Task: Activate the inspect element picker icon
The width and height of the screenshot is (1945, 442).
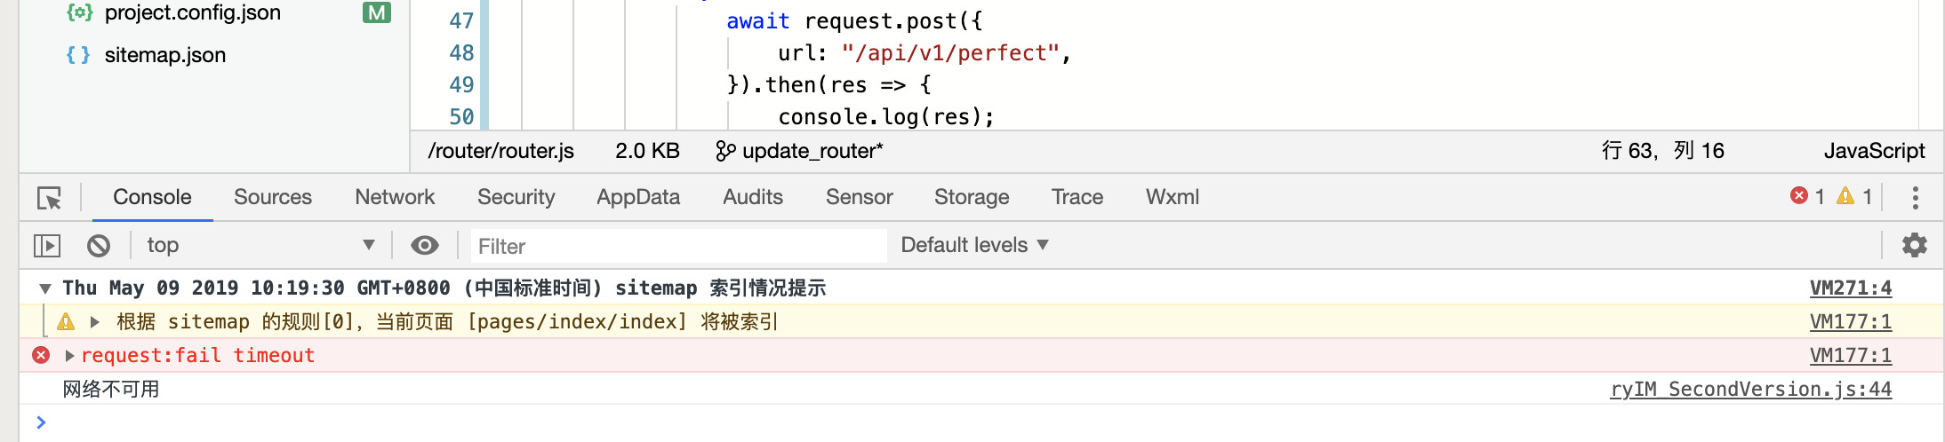Action: tap(49, 198)
